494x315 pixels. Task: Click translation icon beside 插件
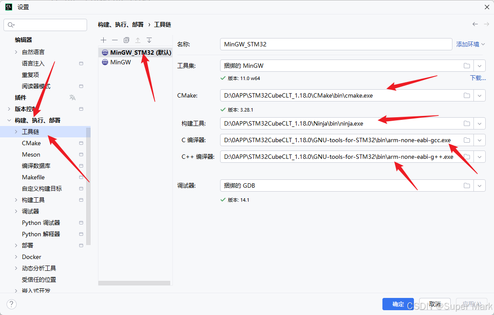73,97
